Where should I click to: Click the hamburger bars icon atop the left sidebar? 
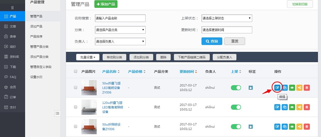[x=12, y=8]
